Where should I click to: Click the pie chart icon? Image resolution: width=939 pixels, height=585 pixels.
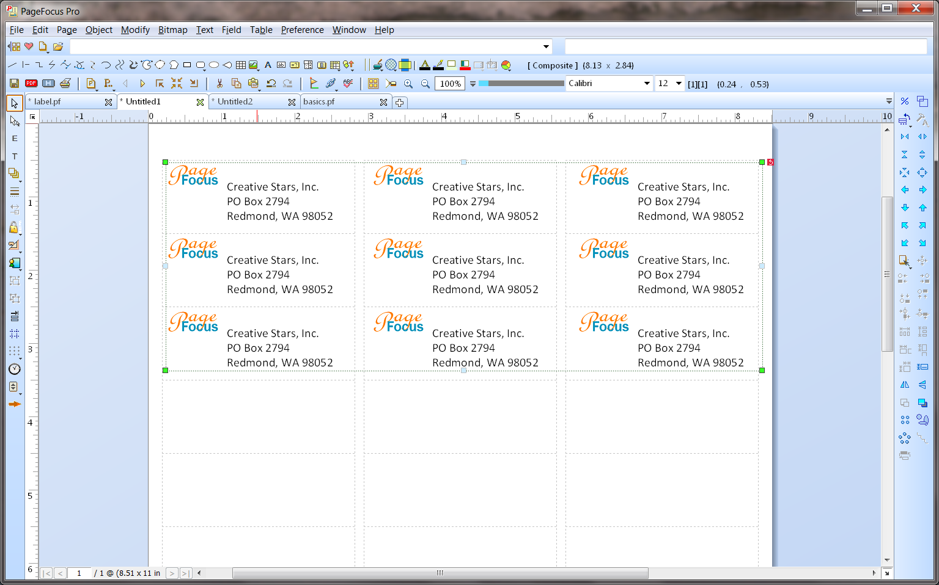pos(506,65)
